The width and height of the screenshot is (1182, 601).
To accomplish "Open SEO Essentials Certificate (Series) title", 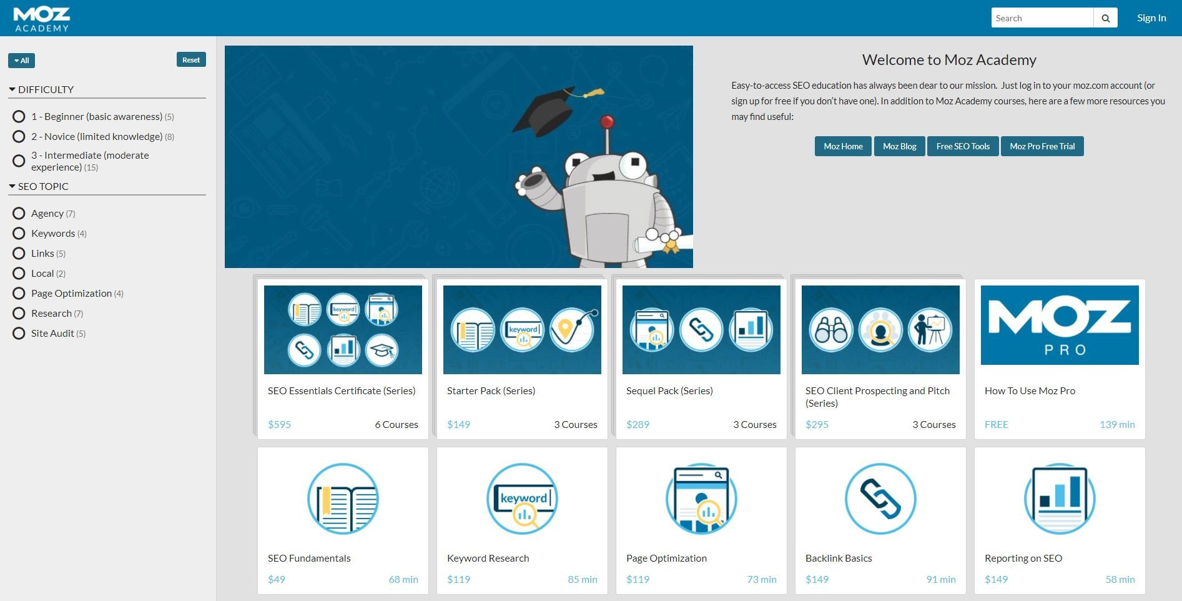I will click(342, 391).
